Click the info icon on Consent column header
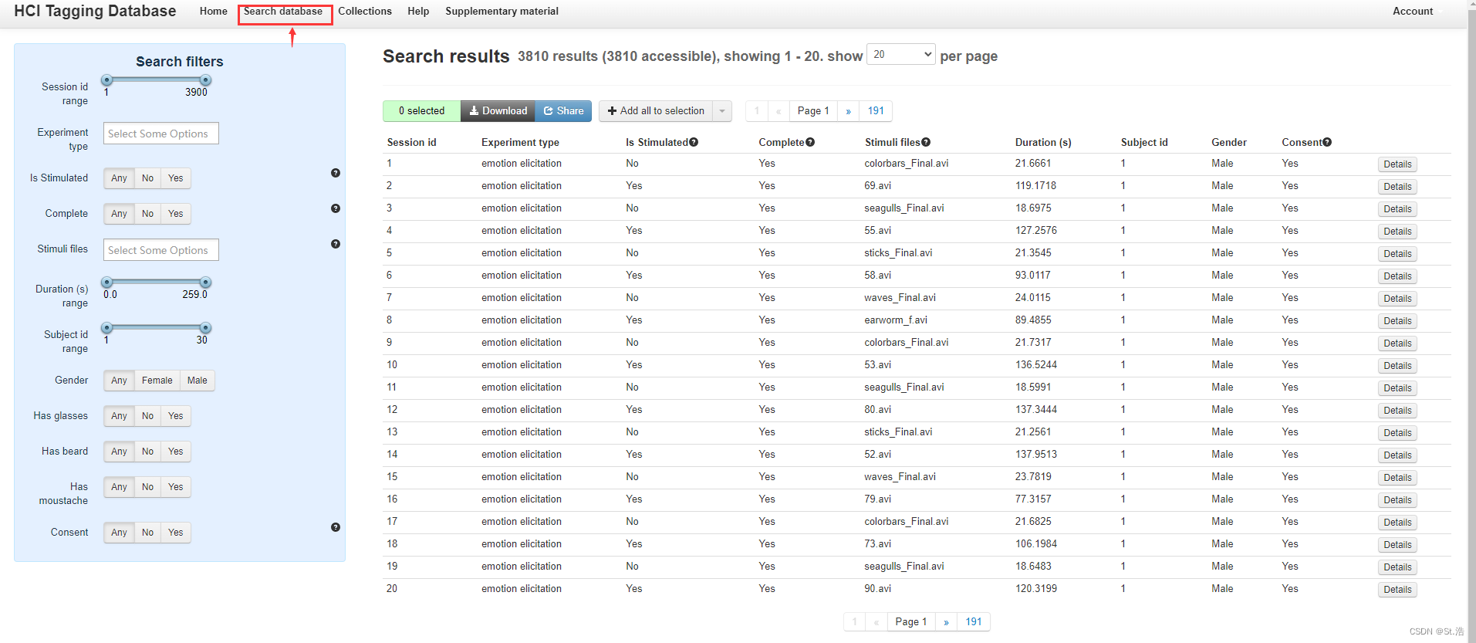1476x643 pixels. (x=1327, y=142)
